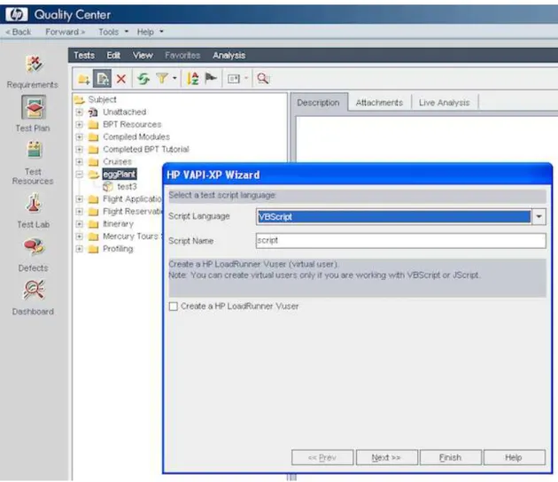Open the Tests menu
The image size is (558, 482).
(x=84, y=56)
